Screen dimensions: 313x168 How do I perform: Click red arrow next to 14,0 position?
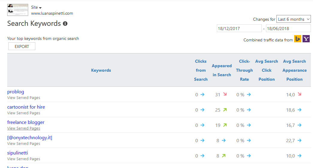click(299, 94)
